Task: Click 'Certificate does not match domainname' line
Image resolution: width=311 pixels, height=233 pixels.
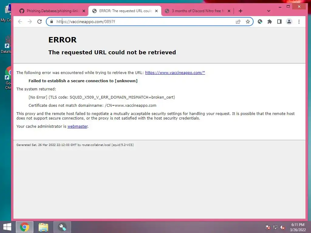Action: (92, 105)
